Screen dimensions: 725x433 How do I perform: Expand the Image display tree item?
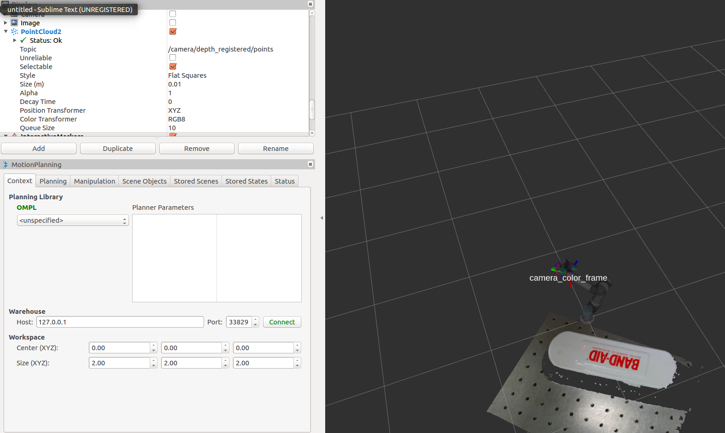click(6, 23)
